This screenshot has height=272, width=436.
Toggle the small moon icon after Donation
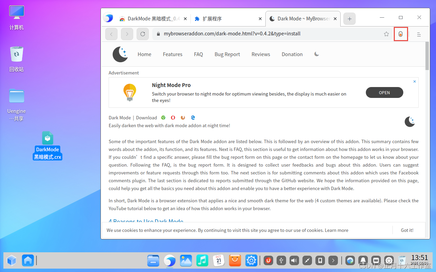pyautogui.click(x=317, y=54)
